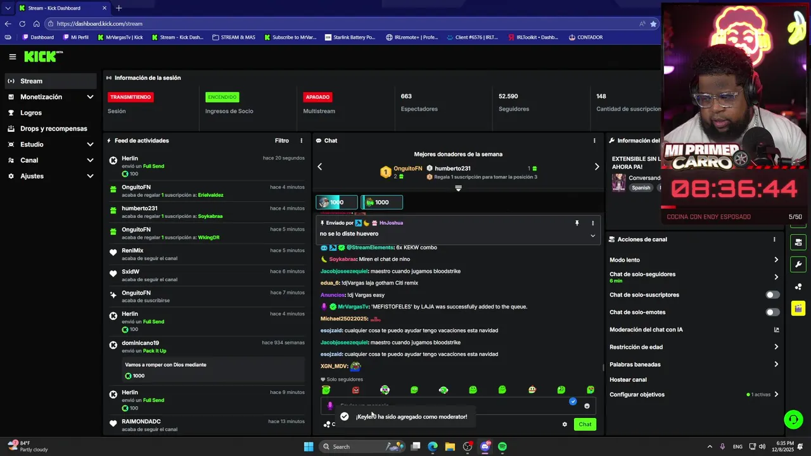The width and height of the screenshot is (811, 456).
Task: Expand the Ajustes sidebar chevron
Action: [x=90, y=176]
